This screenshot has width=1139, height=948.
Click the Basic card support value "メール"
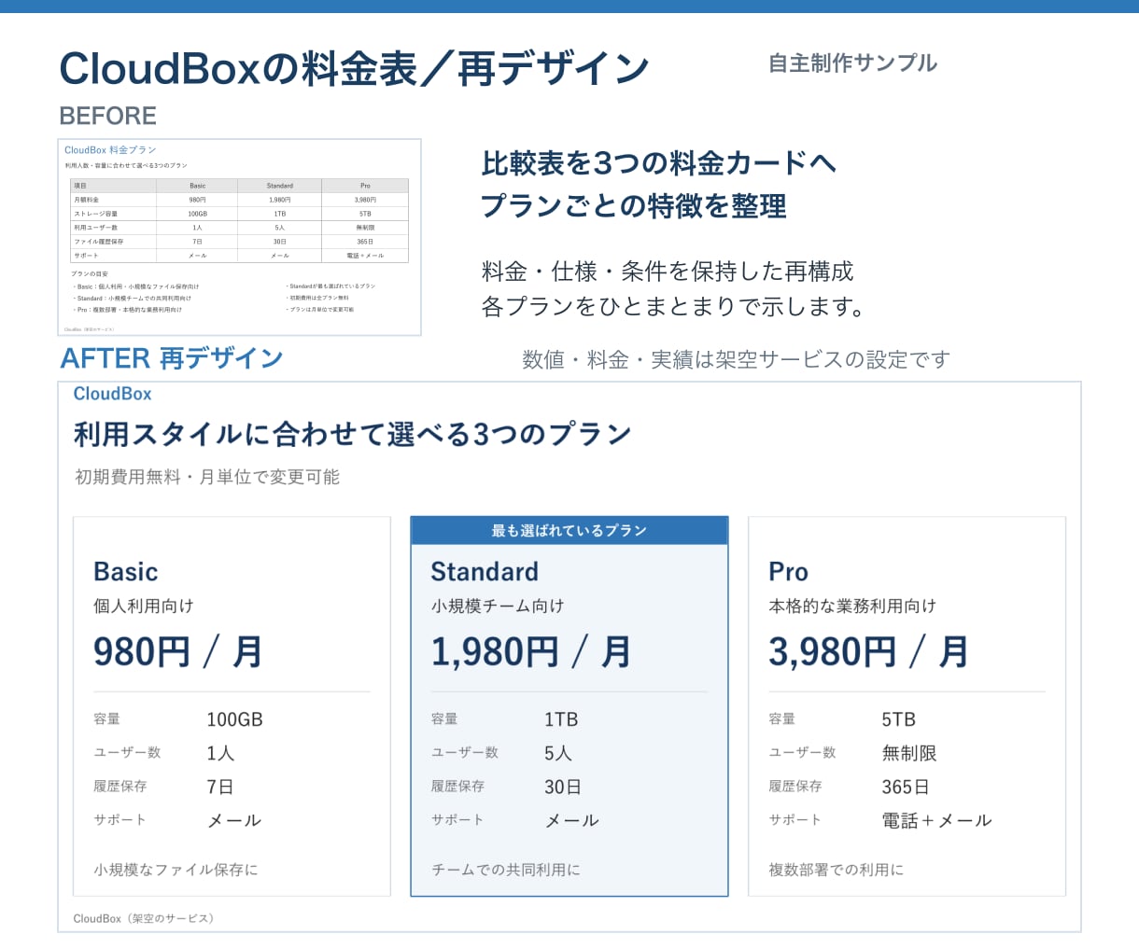coord(234,820)
